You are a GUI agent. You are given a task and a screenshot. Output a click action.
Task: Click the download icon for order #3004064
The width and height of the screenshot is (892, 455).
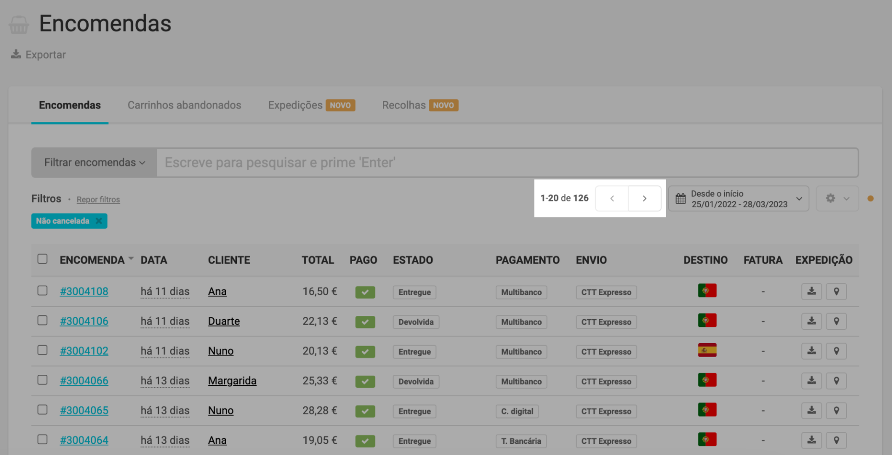point(811,440)
